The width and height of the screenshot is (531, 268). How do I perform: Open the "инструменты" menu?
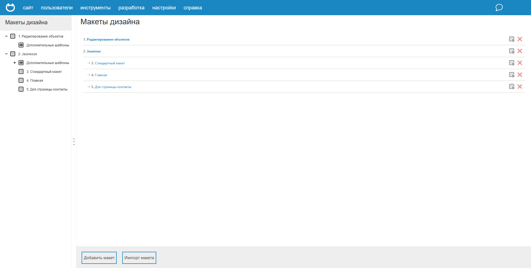[x=95, y=8]
